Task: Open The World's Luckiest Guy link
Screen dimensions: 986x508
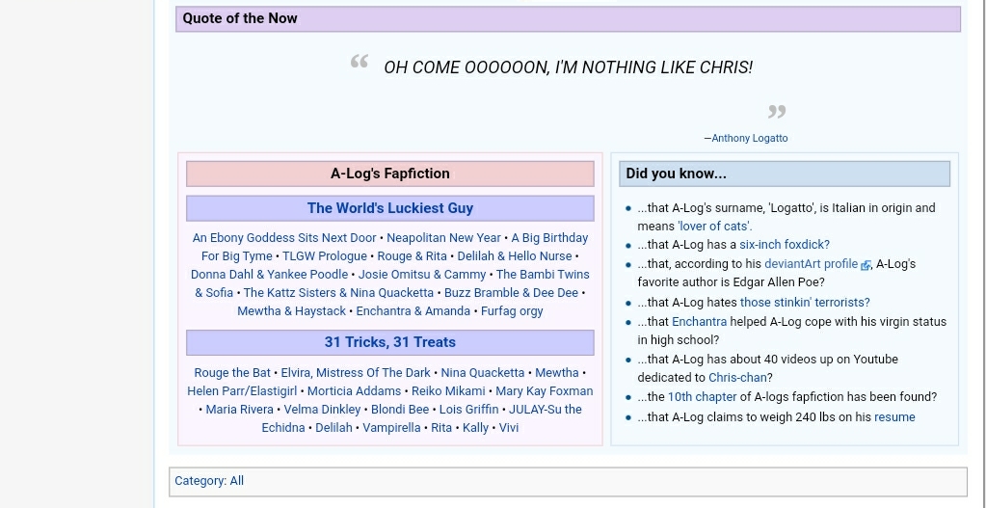Action: (x=389, y=208)
